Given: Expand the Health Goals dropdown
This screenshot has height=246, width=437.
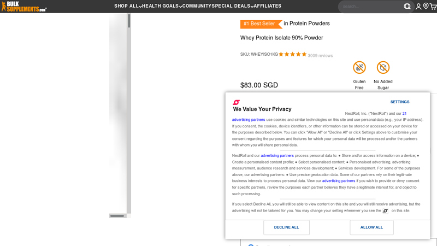Looking at the screenshot, I should 162,6.
